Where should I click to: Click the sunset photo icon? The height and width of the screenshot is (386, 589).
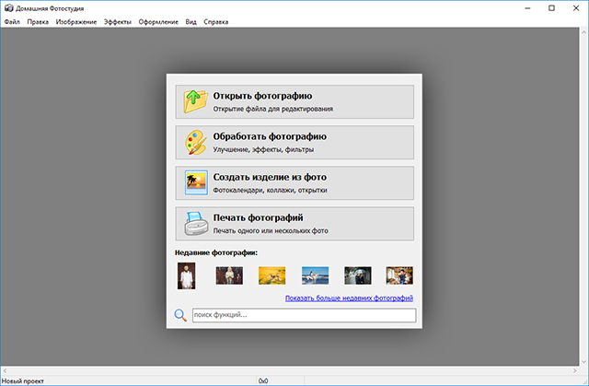tap(196, 182)
